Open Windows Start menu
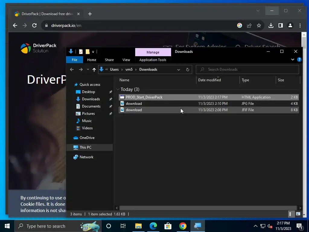The width and height of the screenshot is (309, 232). pos(7,226)
